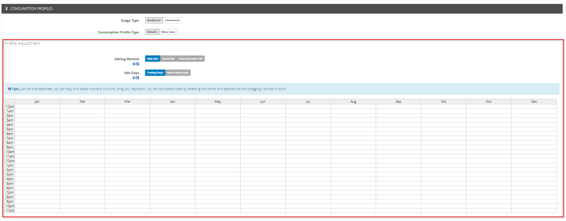The height and width of the screenshot is (221, 566).
Task: Click the Tips info icon
Action: (x=9, y=89)
